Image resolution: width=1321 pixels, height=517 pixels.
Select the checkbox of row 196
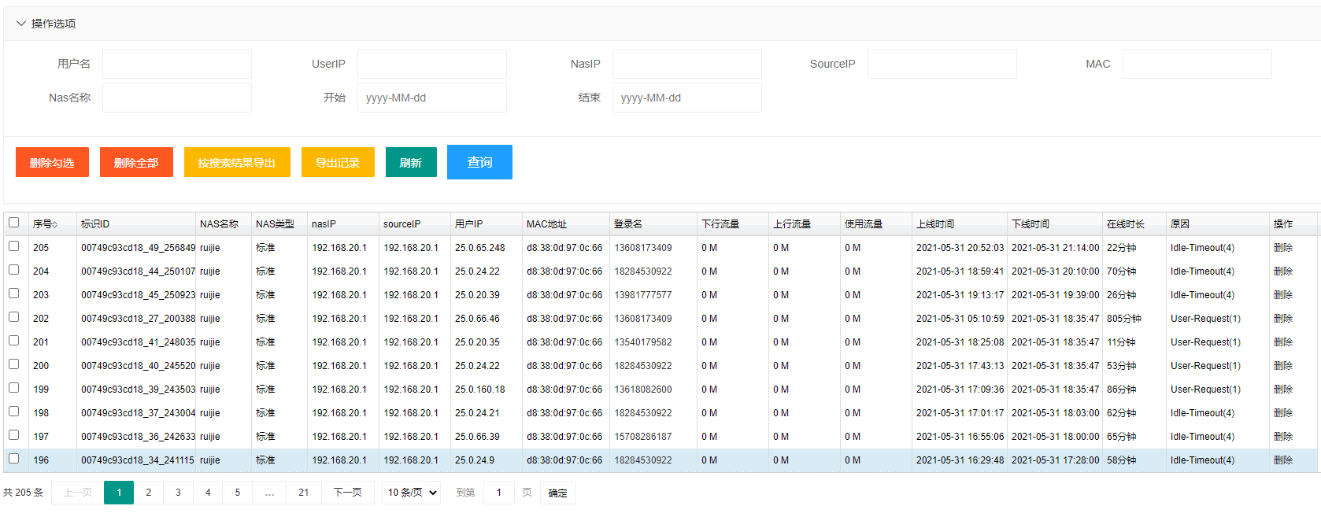tap(14, 459)
